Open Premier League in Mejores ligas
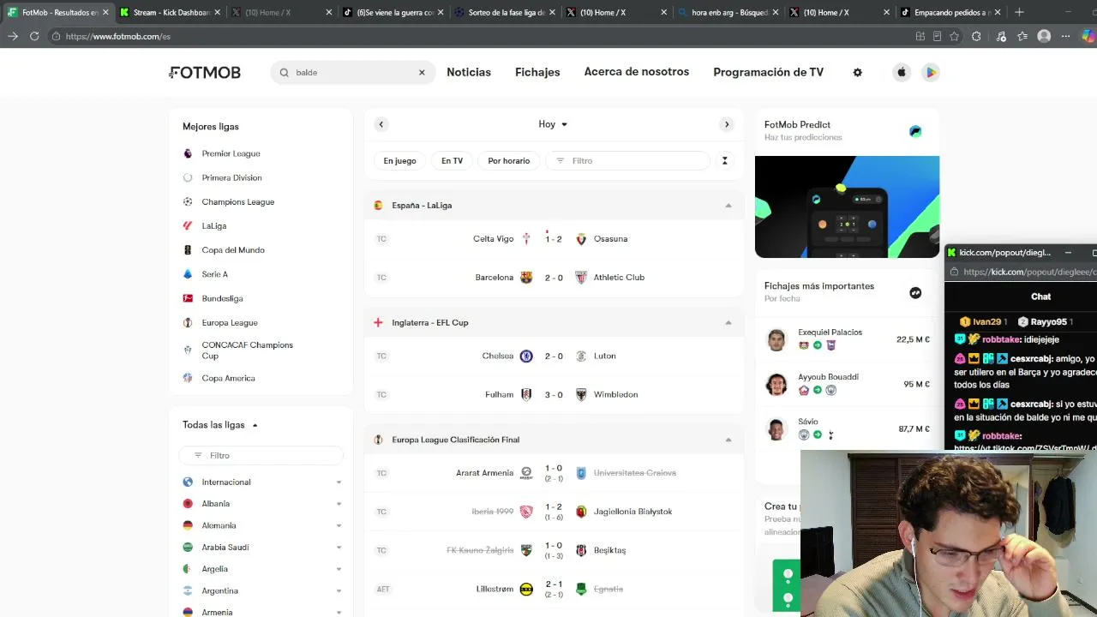This screenshot has height=617, width=1097. point(231,153)
